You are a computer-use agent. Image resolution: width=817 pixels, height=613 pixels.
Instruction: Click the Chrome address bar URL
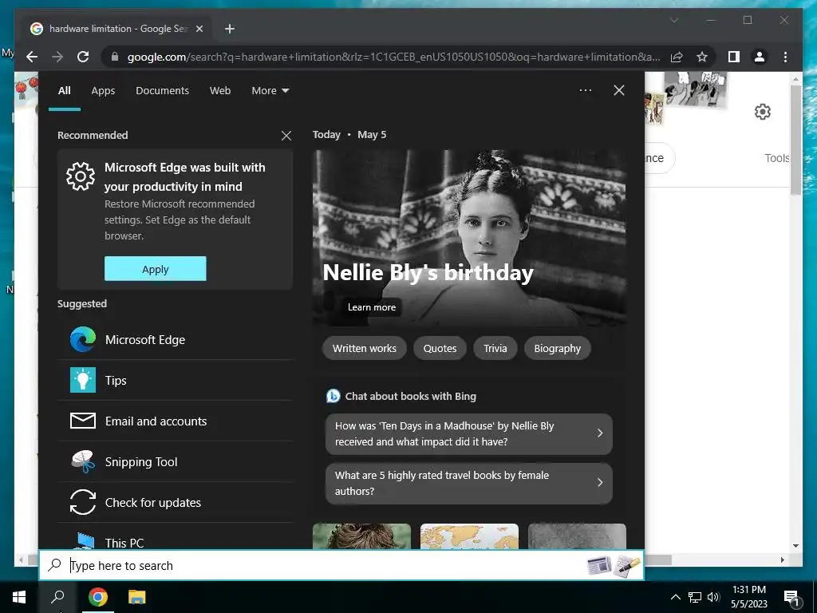[x=393, y=57]
